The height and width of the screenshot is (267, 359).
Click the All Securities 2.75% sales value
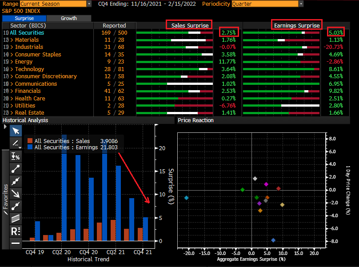[228, 33]
